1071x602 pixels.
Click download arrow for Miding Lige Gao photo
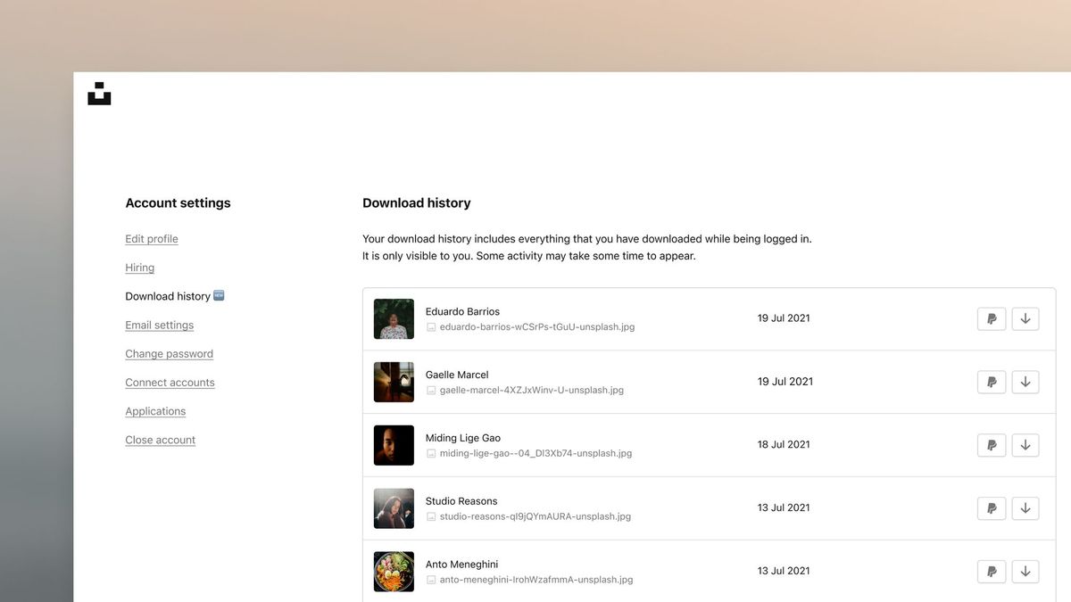(x=1025, y=445)
